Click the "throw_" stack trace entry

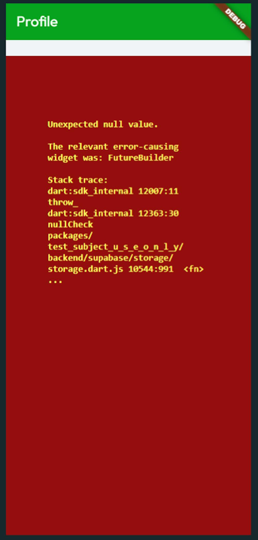[63, 202]
